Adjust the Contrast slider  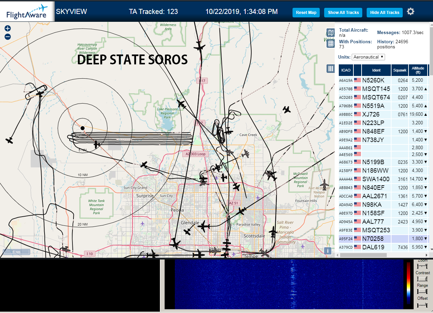(x=422, y=279)
